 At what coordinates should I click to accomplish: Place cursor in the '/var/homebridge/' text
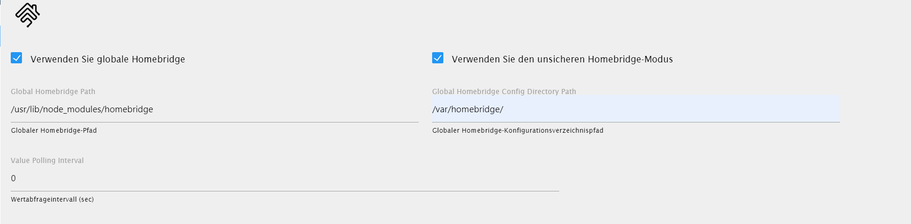pyautogui.click(x=468, y=109)
